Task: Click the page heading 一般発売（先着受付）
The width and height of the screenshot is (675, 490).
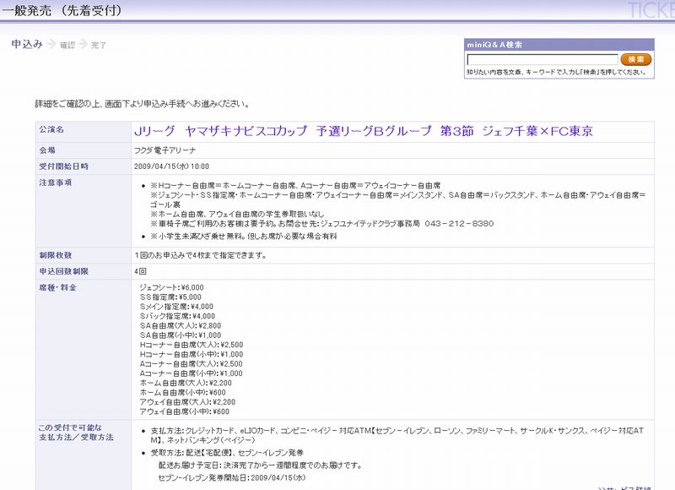Action: click(62, 10)
